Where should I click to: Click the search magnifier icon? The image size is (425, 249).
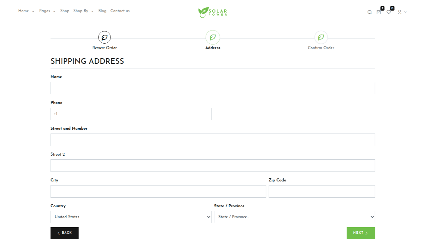369,12
